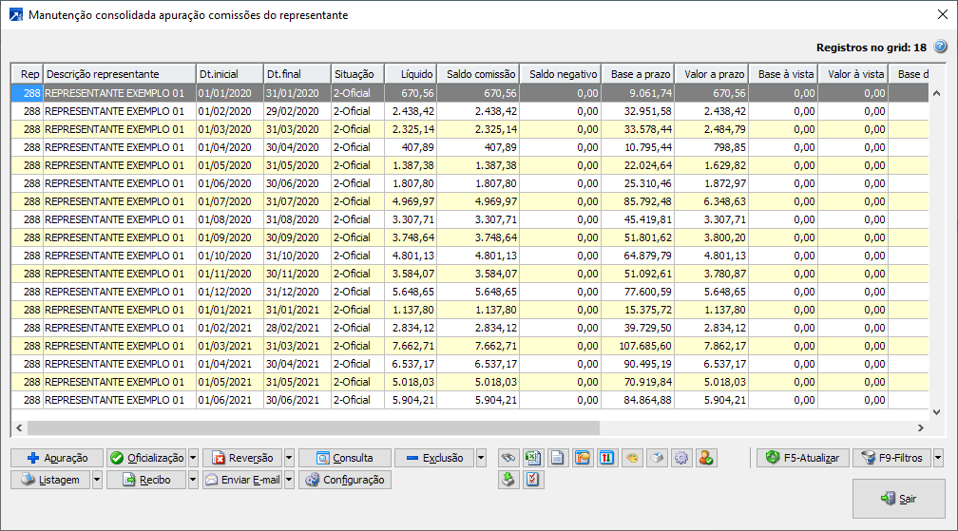Open the color palette icon
The width and height of the screenshot is (958, 531).
633,458
